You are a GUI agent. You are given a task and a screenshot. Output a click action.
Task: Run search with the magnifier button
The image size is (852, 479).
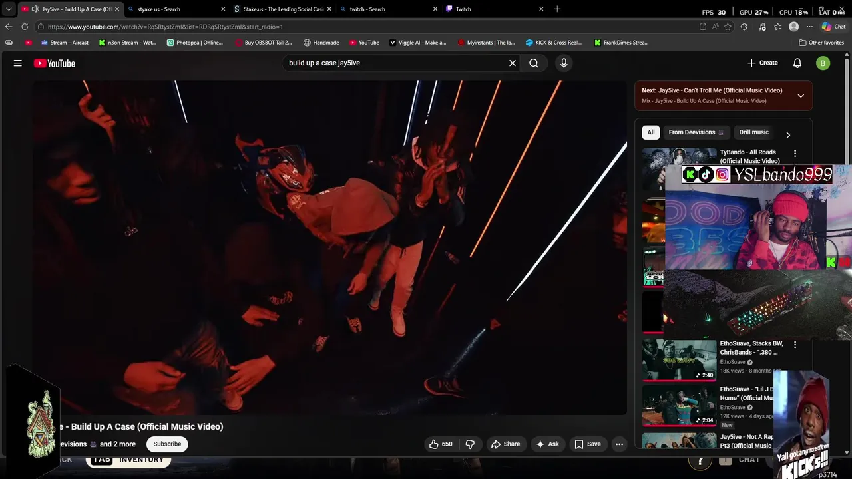tap(534, 63)
